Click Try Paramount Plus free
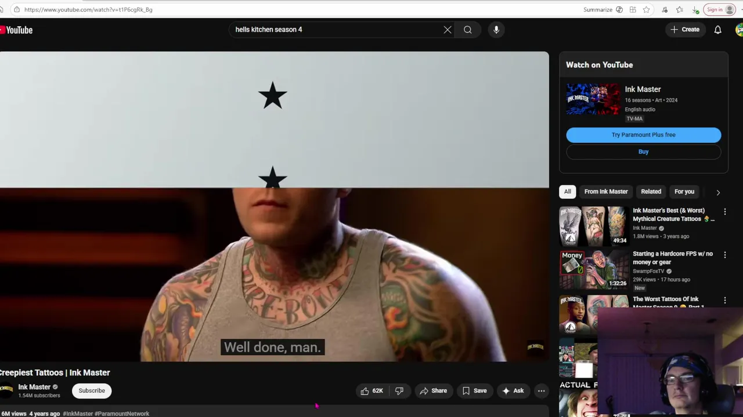Viewport: 743px width, 417px height. pos(643,135)
